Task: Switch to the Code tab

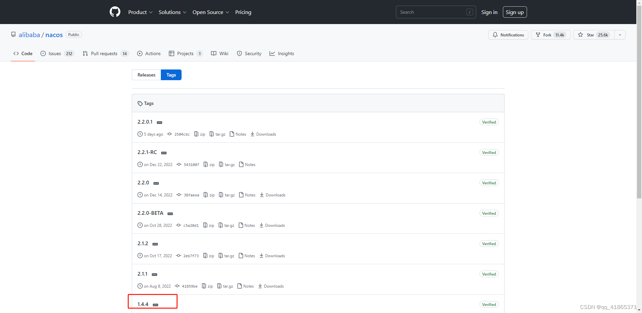Action: 23,53
